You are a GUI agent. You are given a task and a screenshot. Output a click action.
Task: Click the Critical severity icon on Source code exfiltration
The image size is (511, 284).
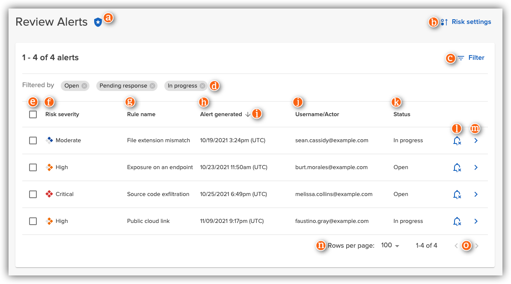[x=48, y=194]
